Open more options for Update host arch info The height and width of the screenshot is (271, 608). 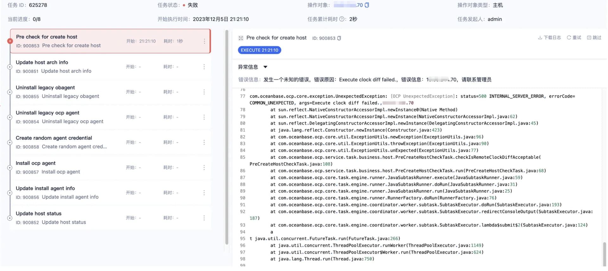pyautogui.click(x=204, y=67)
